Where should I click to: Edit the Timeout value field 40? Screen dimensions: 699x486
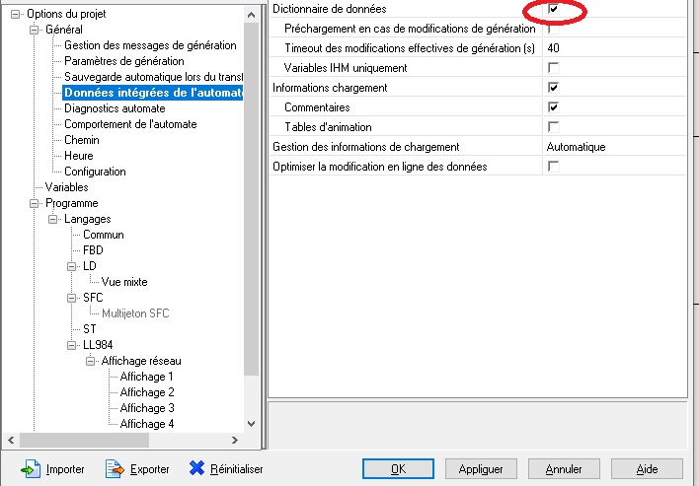pyautogui.click(x=614, y=48)
